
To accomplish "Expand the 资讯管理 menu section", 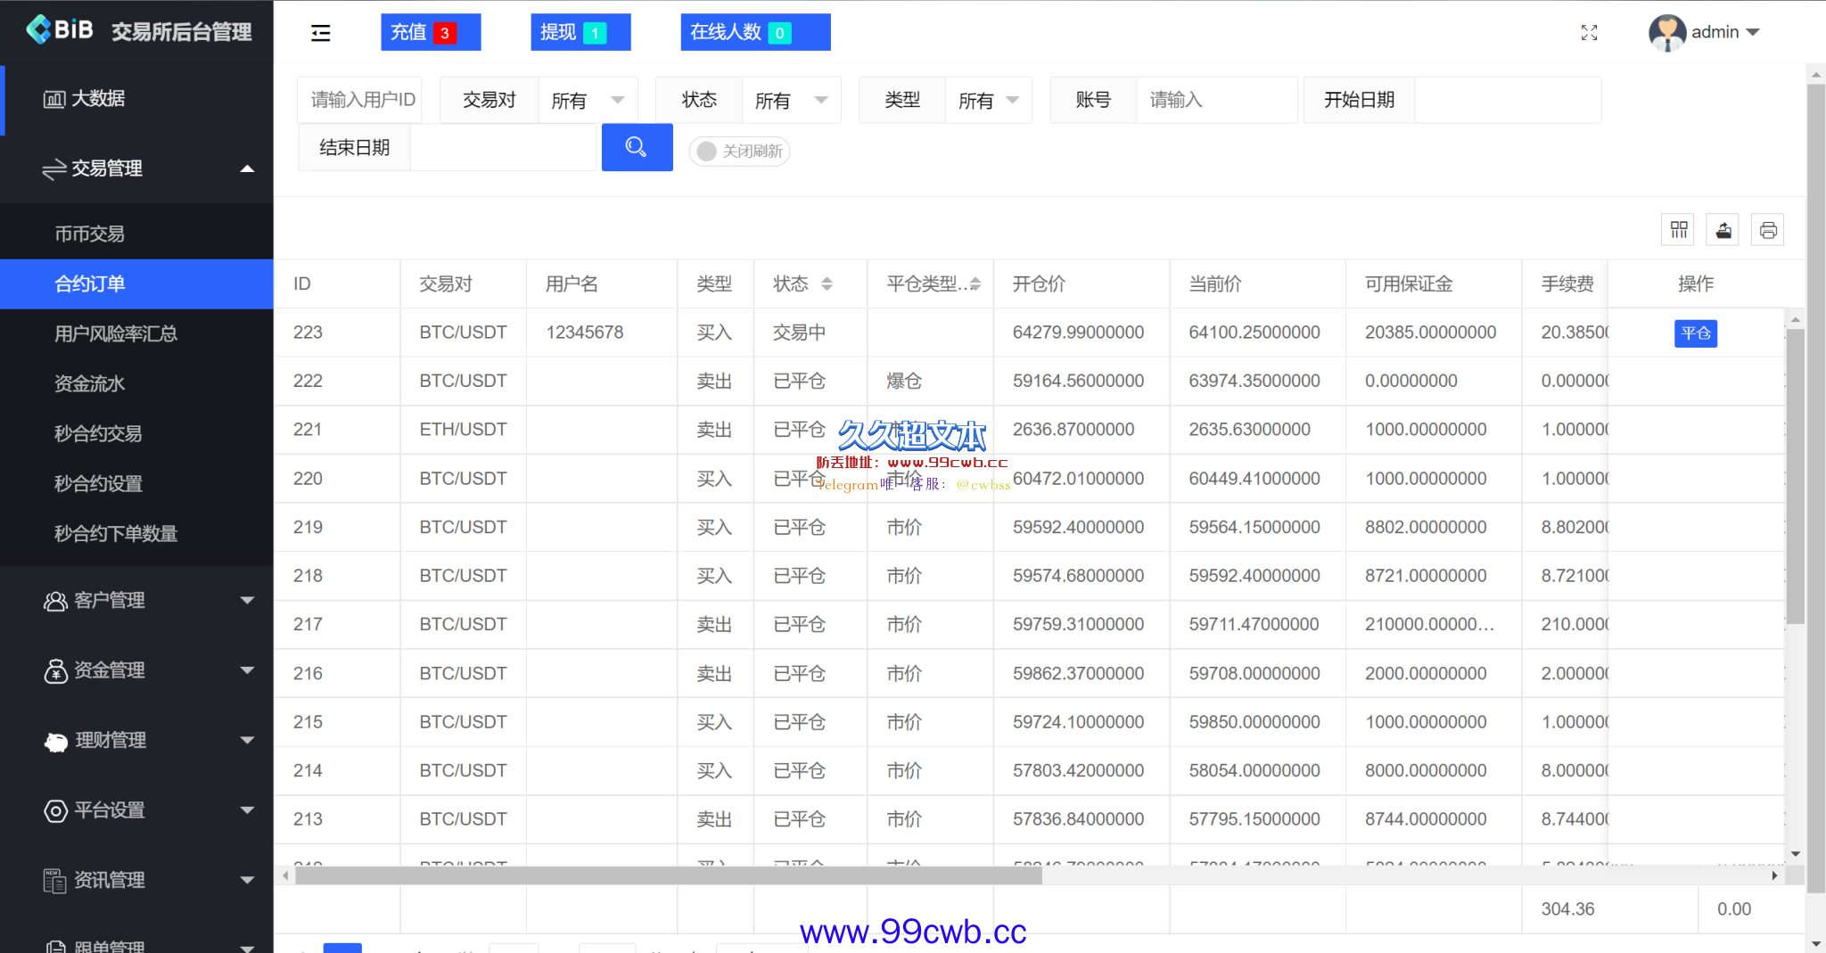I will [x=248, y=881].
